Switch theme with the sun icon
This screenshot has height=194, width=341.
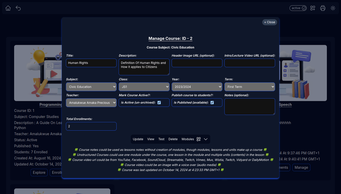[333, 8]
